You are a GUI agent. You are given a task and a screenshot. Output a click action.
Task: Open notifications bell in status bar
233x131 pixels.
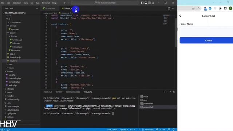pos(173,130)
